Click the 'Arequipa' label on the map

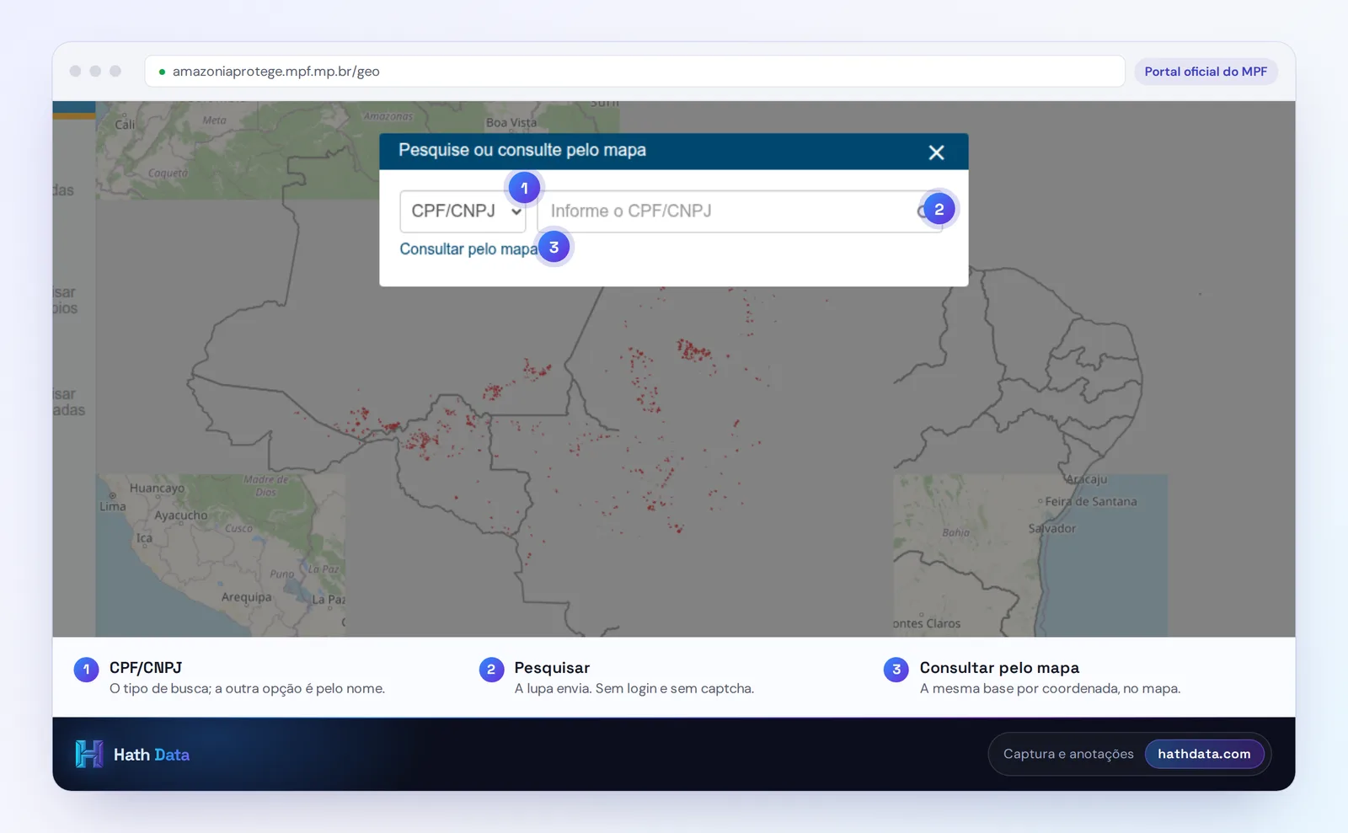point(247,597)
